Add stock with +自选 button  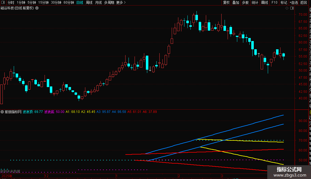[294, 2]
